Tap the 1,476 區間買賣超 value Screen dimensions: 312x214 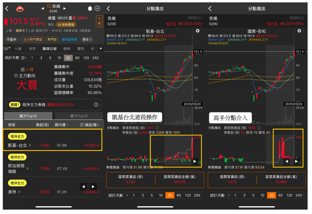232,182
